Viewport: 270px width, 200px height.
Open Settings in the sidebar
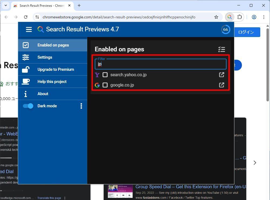pos(53,57)
